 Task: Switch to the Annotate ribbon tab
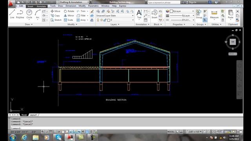41,6
